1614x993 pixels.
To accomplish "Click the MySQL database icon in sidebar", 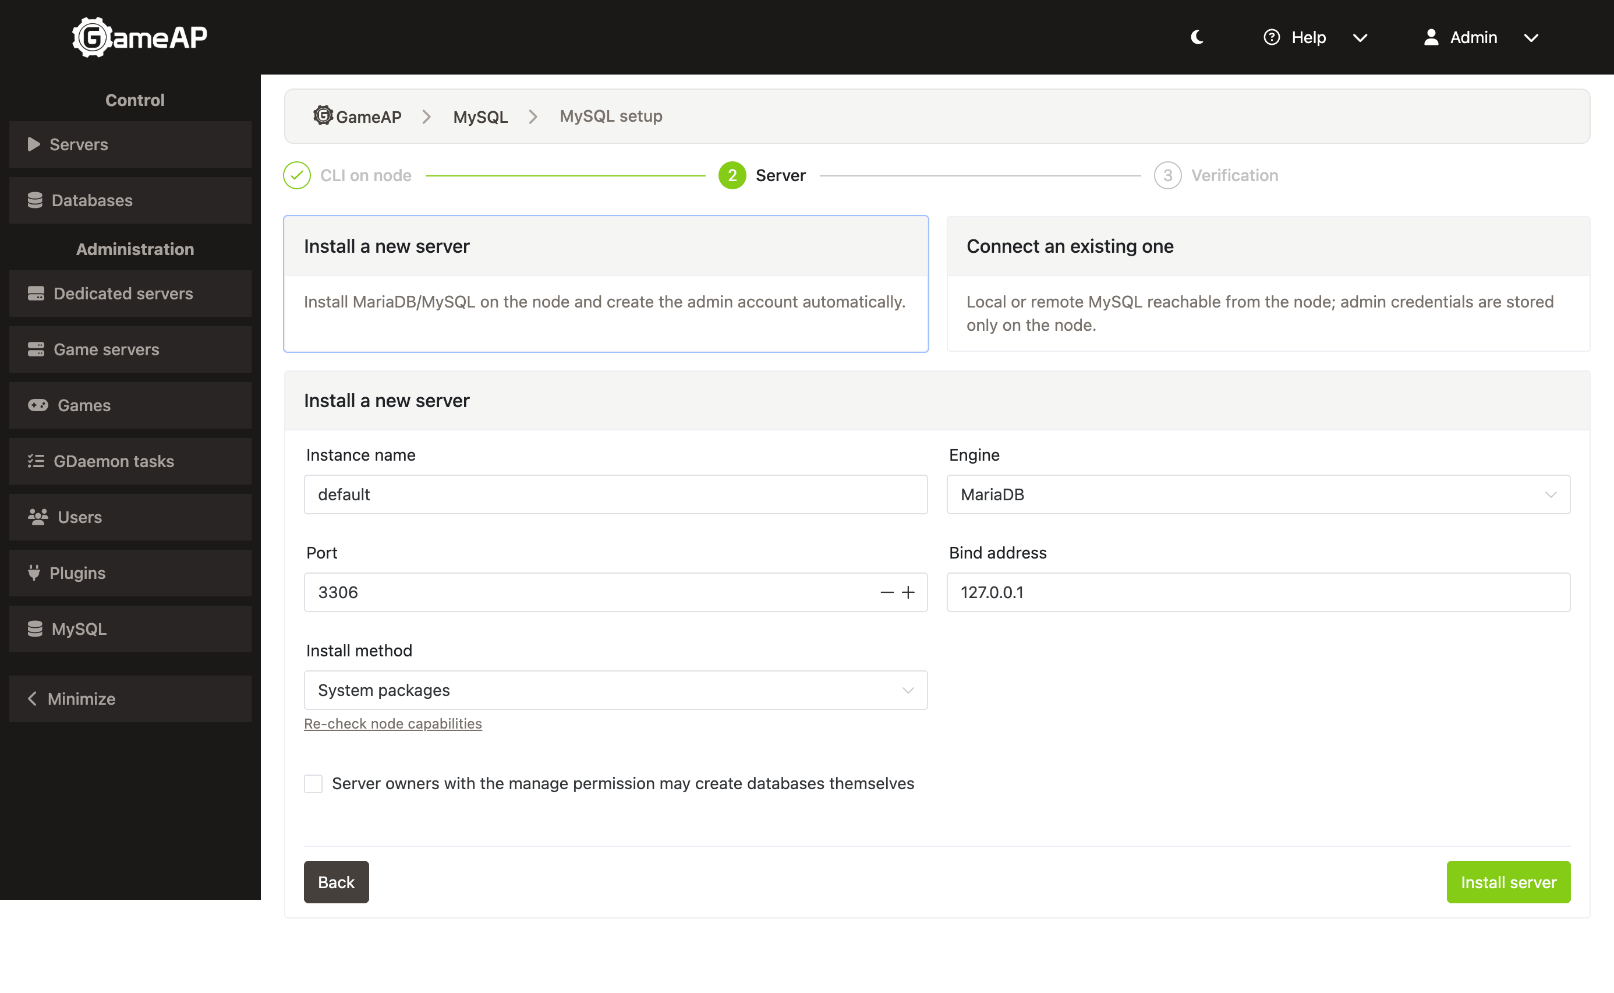I will (35, 629).
